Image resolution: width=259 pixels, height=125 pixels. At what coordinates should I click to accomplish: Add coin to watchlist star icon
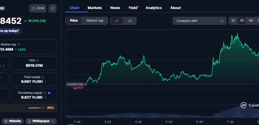pyautogui.click(x=34, y=8)
